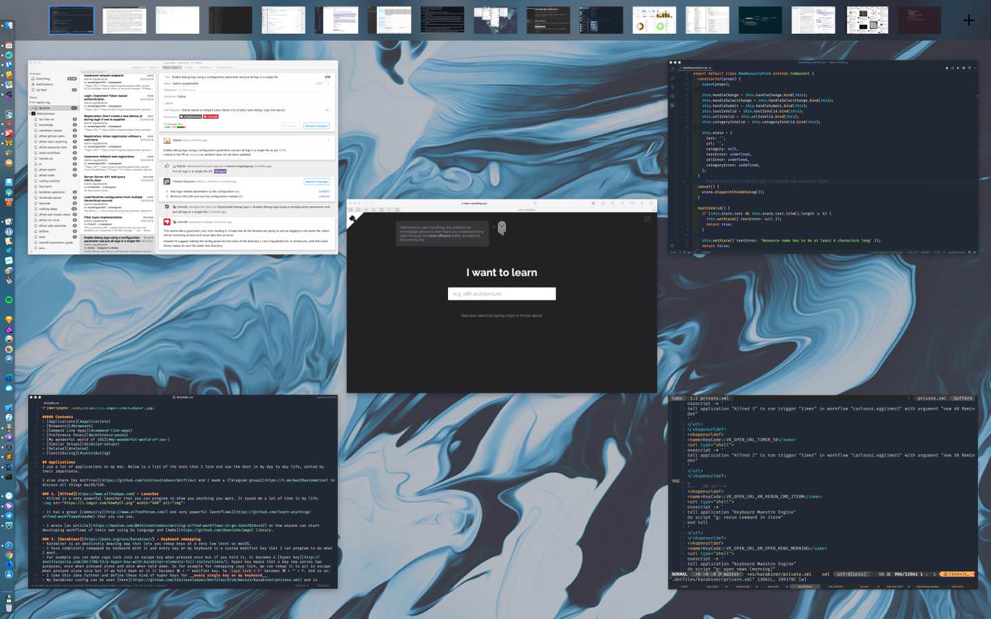Click the squid mascot icon beside the welcome message
Screen dimensions: 991x619
[502, 228]
